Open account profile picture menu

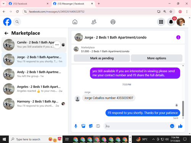(181, 22)
